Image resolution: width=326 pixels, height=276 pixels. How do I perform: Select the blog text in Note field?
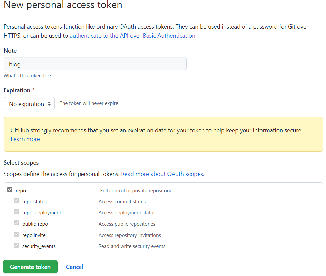pyautogui.click(x=15, y=64)
